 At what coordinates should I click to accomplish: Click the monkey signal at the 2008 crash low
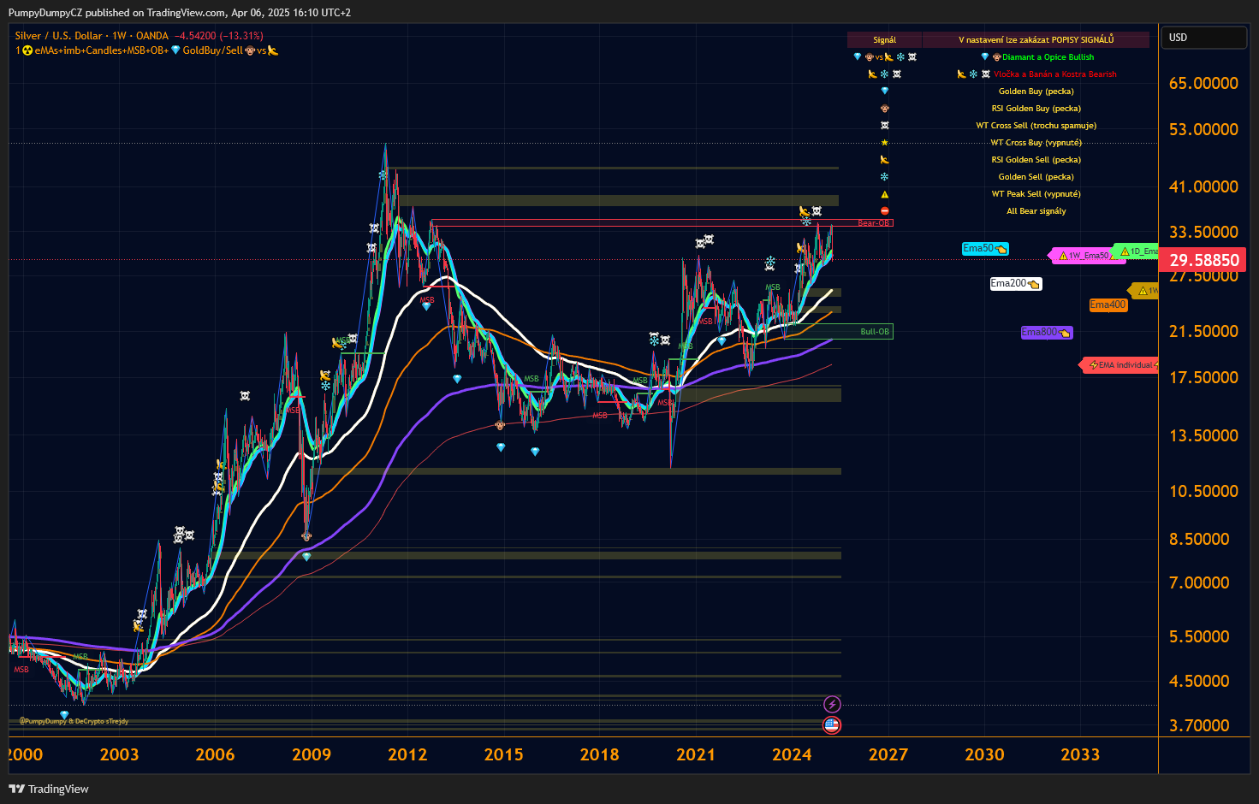[306, 536]
